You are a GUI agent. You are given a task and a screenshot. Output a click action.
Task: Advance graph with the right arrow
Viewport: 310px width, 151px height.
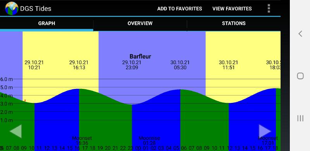click(265, 131)
